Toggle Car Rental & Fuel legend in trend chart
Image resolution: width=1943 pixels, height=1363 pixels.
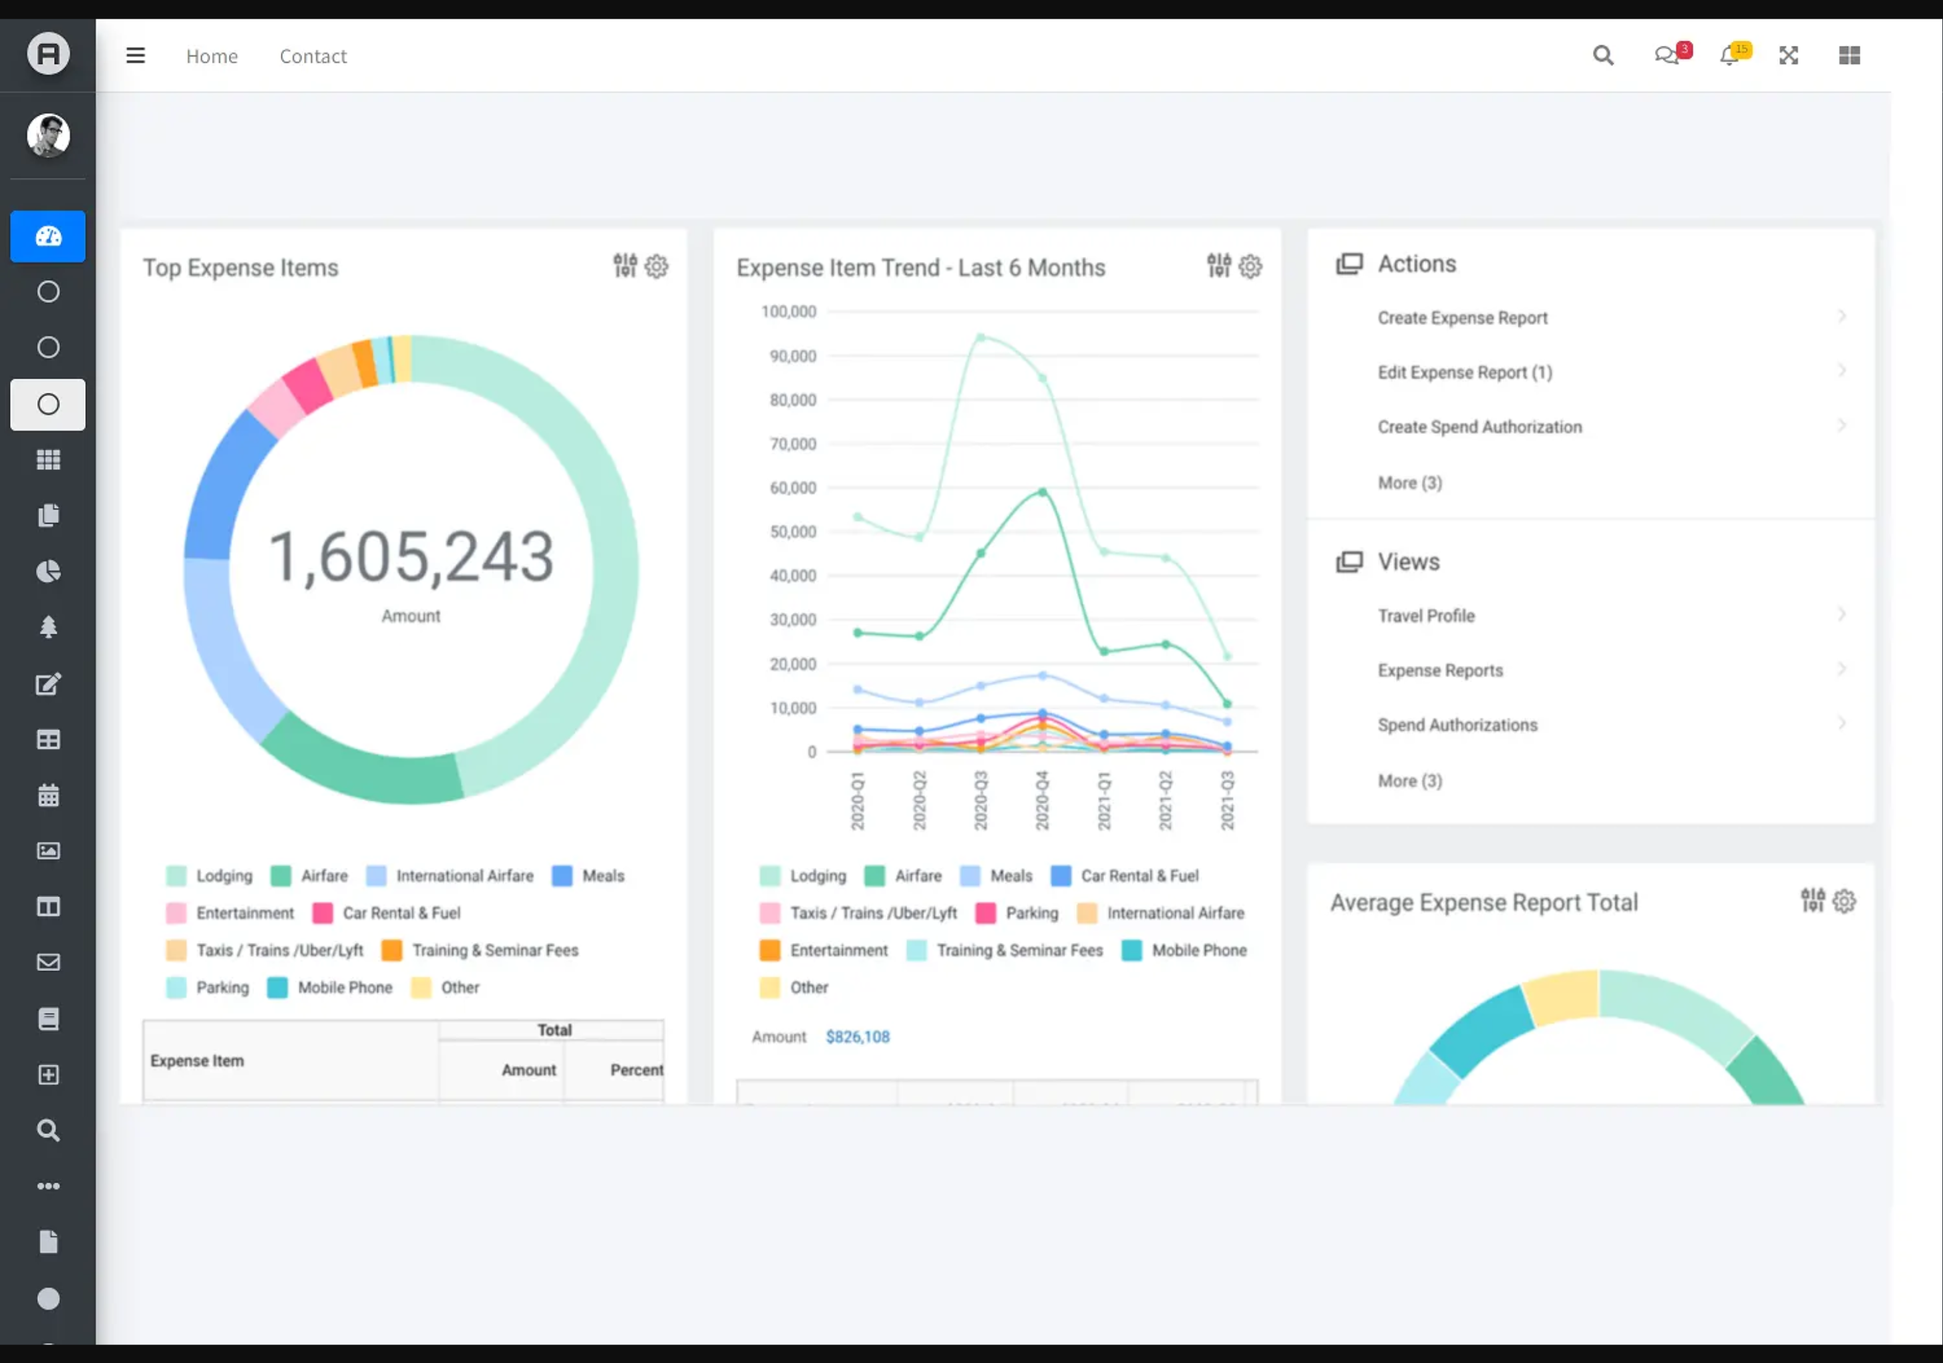point(1125,876)
